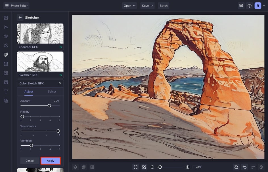Open the hamburger menu next to Photo Editor

tap(7, 6)
